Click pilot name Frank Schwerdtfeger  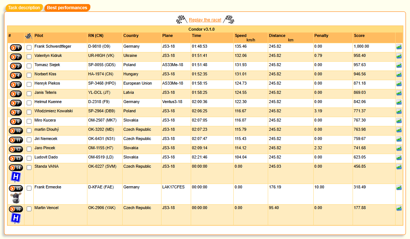click(x=53, y=46)
